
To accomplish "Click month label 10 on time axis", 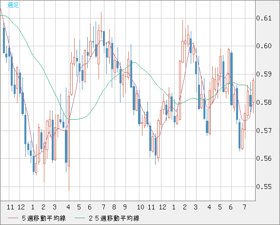I will click(140, 207).
